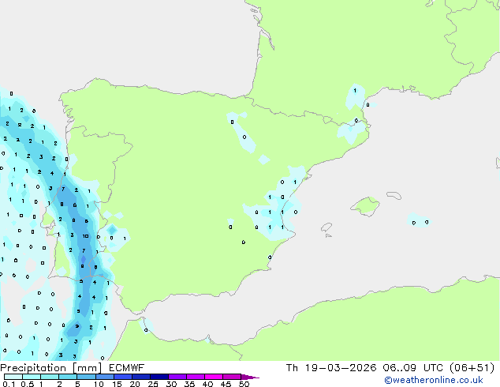Click the '35' legend scale label
The width and height of the screenshot is (500, 387).
click(189, 384)
